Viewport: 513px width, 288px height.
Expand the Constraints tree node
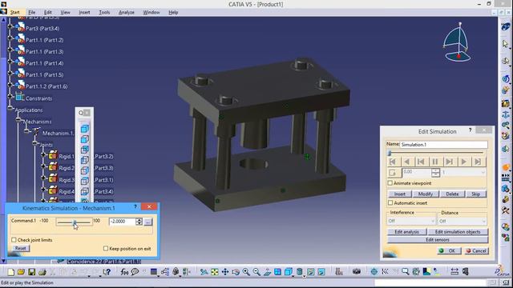(10, 96)
